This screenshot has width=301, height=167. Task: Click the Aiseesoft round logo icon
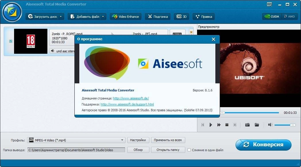[x=12, y=12]
